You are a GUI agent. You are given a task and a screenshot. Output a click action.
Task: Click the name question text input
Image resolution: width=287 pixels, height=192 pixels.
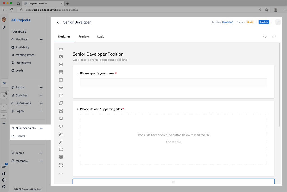tap(173, 82)
